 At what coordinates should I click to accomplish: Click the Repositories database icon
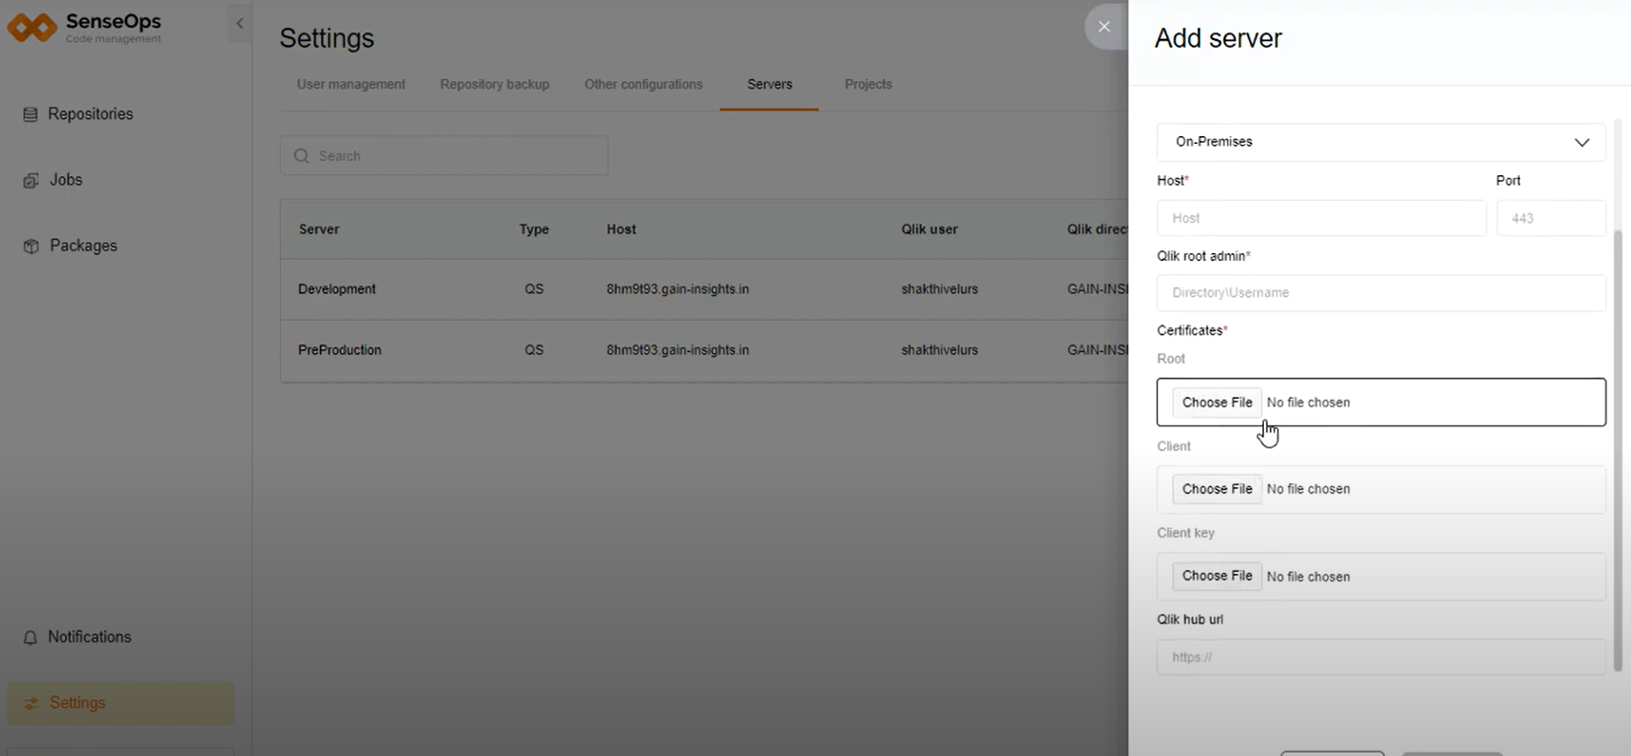click(30, 114)
